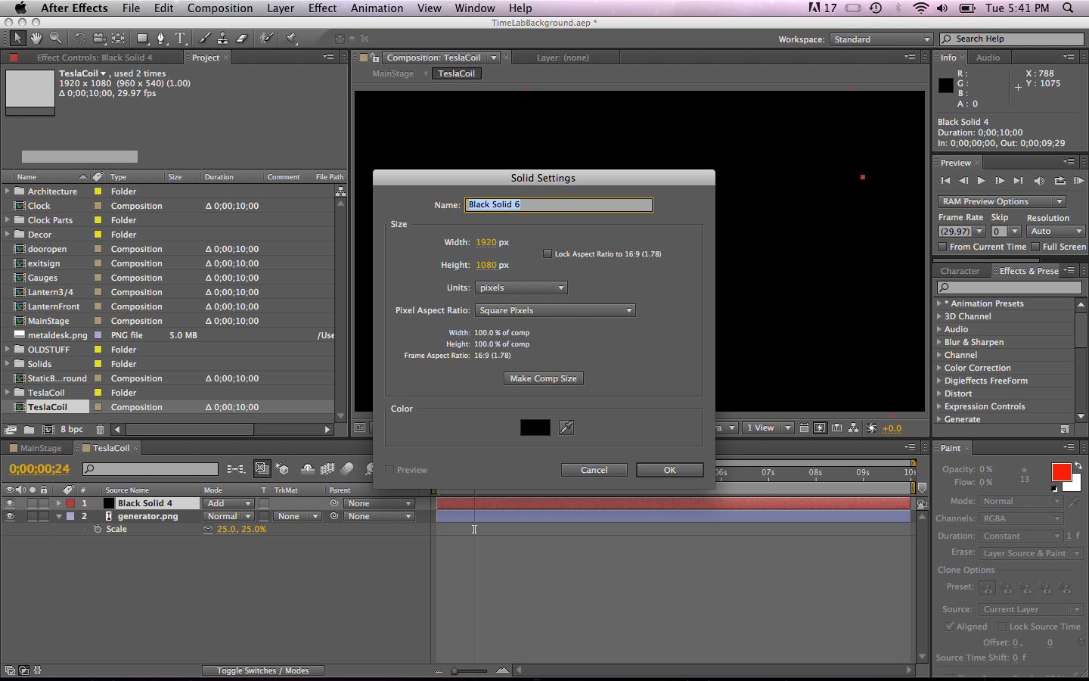1089x681 pixels.
Task: Toggle Preserve Transparency for Black Solid 4
Action: pos(264,503)
